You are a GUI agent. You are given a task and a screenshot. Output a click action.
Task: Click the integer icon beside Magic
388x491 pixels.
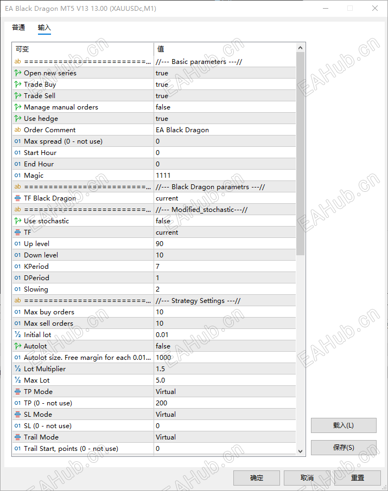[x=18, y=176]
